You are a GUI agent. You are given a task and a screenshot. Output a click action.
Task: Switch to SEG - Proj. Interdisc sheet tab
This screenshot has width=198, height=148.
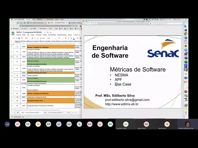53,113
